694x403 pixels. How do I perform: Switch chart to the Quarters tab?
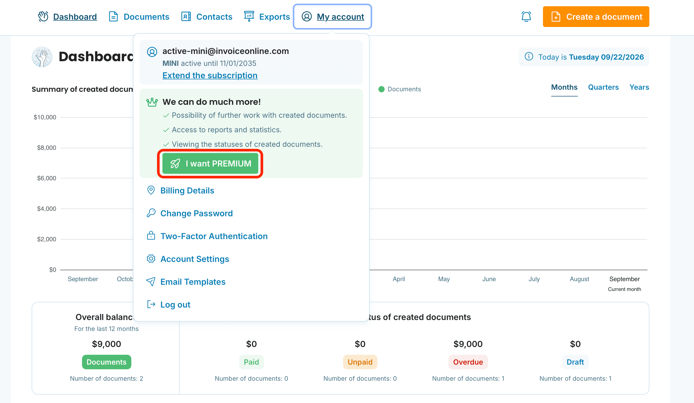(x=603, y=87)
